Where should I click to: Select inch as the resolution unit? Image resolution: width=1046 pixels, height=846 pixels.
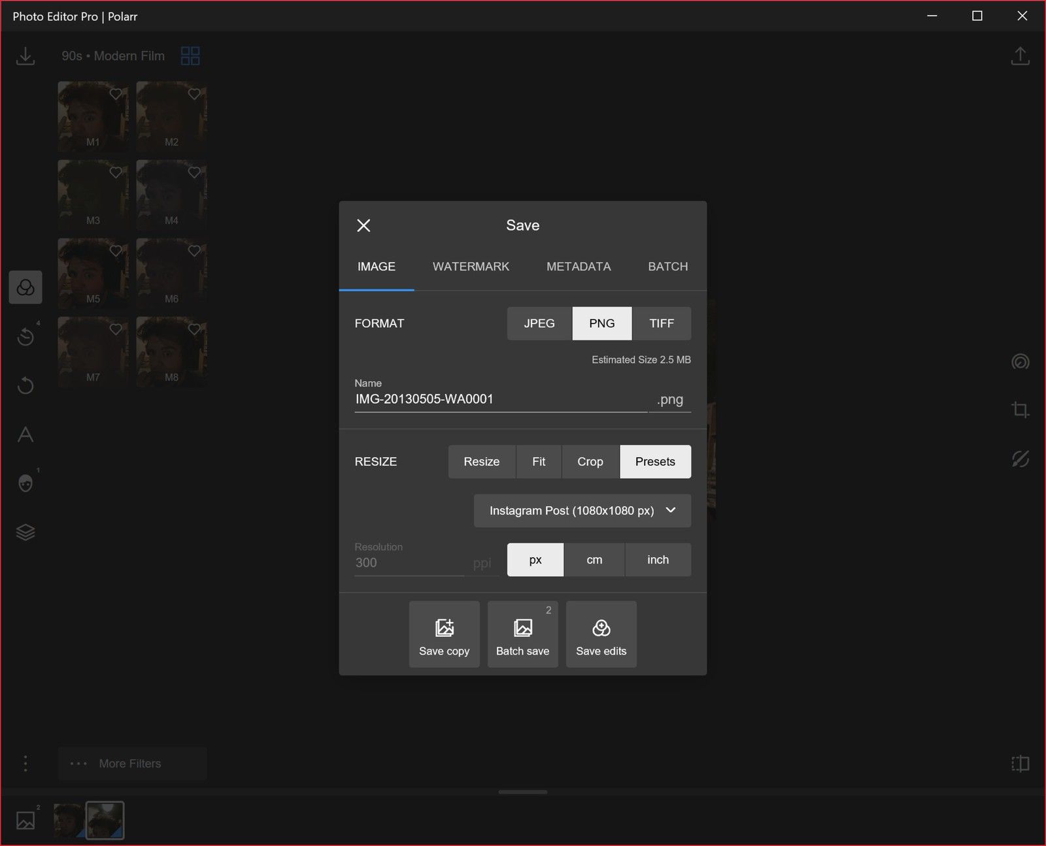(x=658, y=559)
